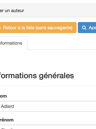Click the Prénom field label
The image size is (96, 129).
[7, 120]
